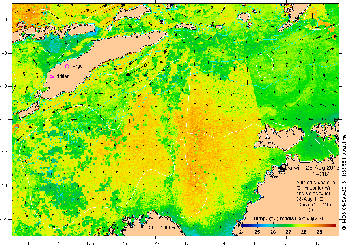Click the '(0.1m contours)' legend text
The image size is (347, 248).
(x=313, y=188)
